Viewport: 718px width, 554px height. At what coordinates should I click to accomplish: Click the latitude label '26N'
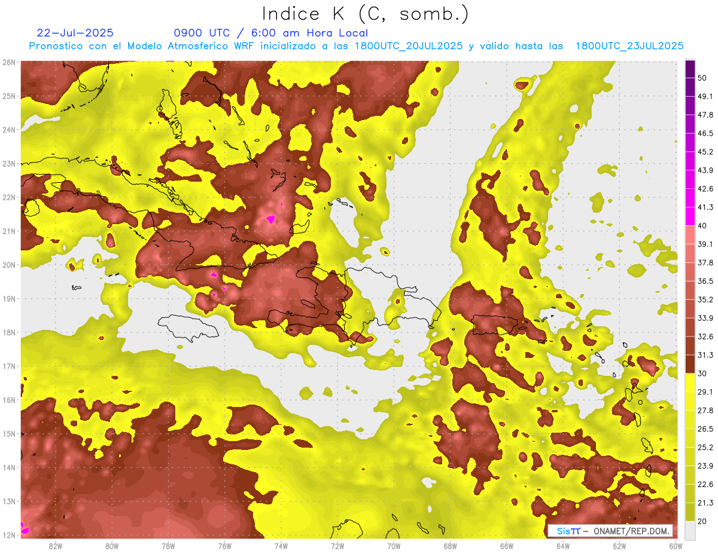click(x=9, y=62)
